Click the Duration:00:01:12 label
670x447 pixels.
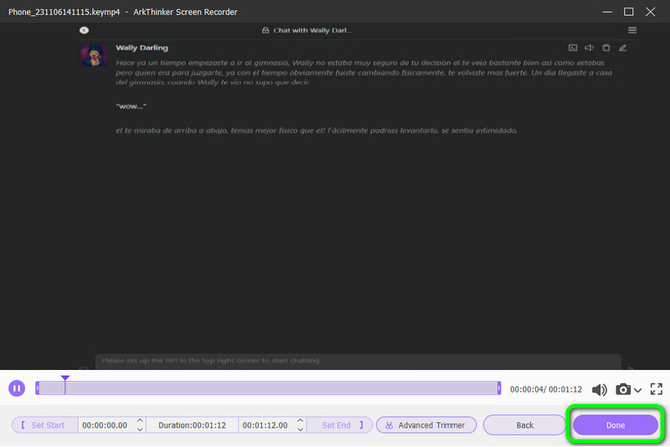[192, 425]
